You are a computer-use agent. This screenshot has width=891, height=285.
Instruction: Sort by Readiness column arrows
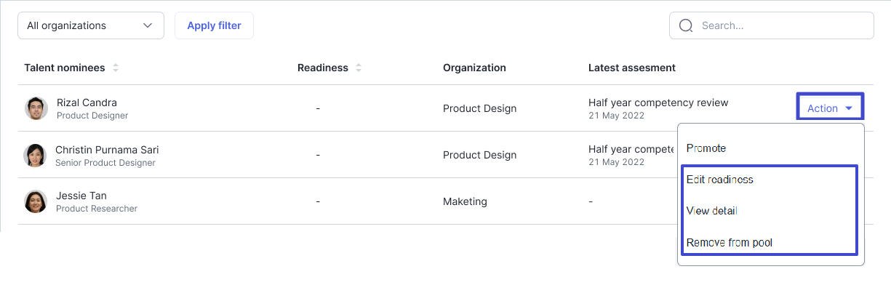tap(359, 68)
